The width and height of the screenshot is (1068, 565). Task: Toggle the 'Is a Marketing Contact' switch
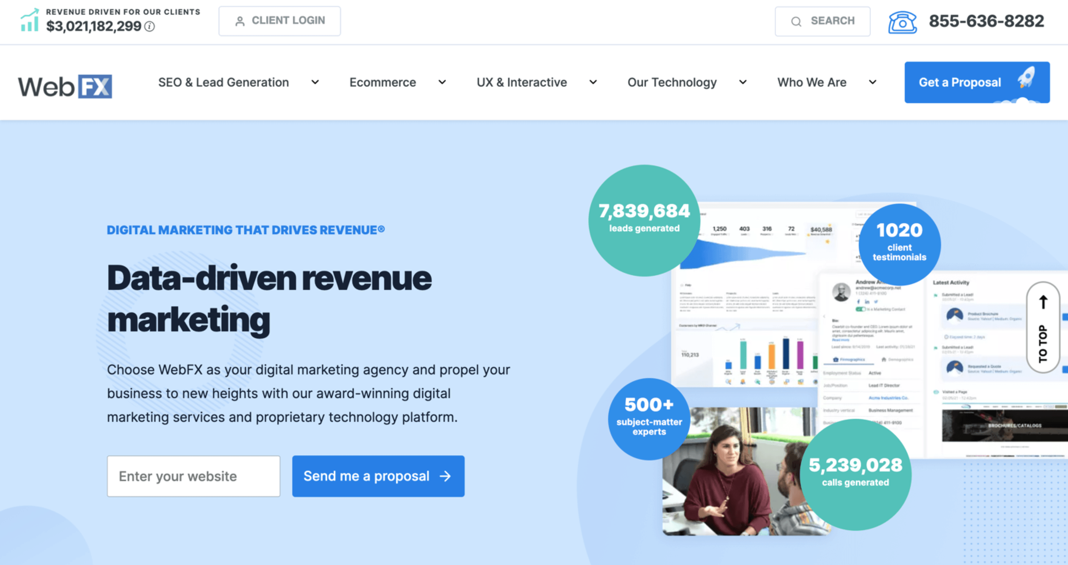click(x=860, y=309)
